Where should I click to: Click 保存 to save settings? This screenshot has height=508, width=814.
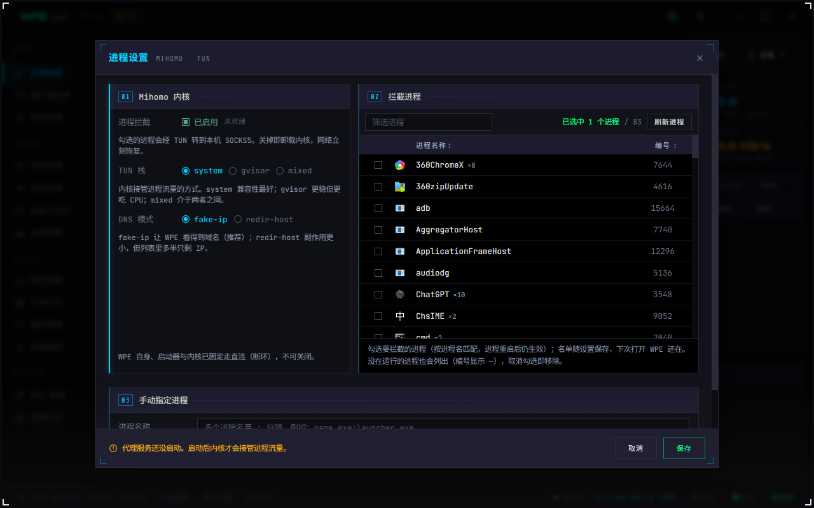(x=684, y=448)
